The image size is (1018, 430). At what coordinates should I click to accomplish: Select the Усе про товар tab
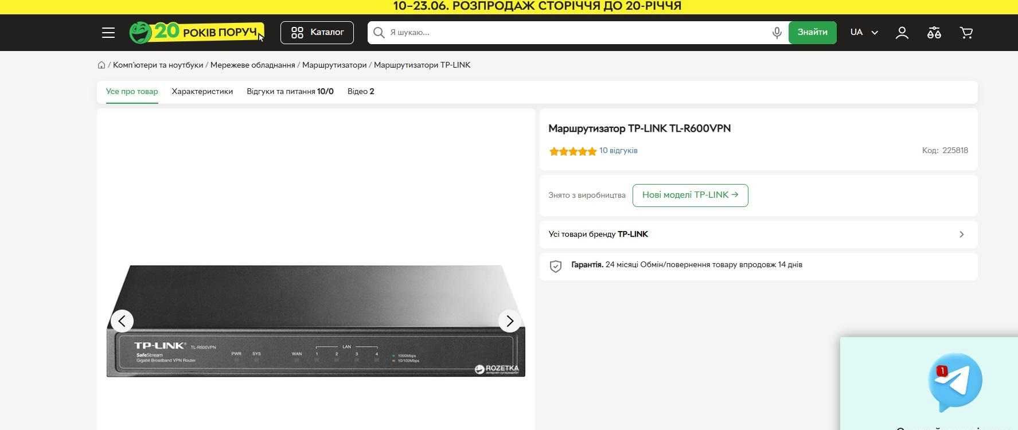[x=132, y=92]
